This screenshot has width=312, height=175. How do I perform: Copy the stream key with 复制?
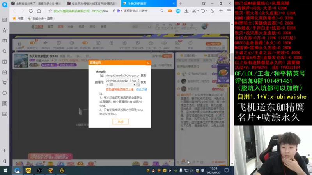click(x=144, y=82)
